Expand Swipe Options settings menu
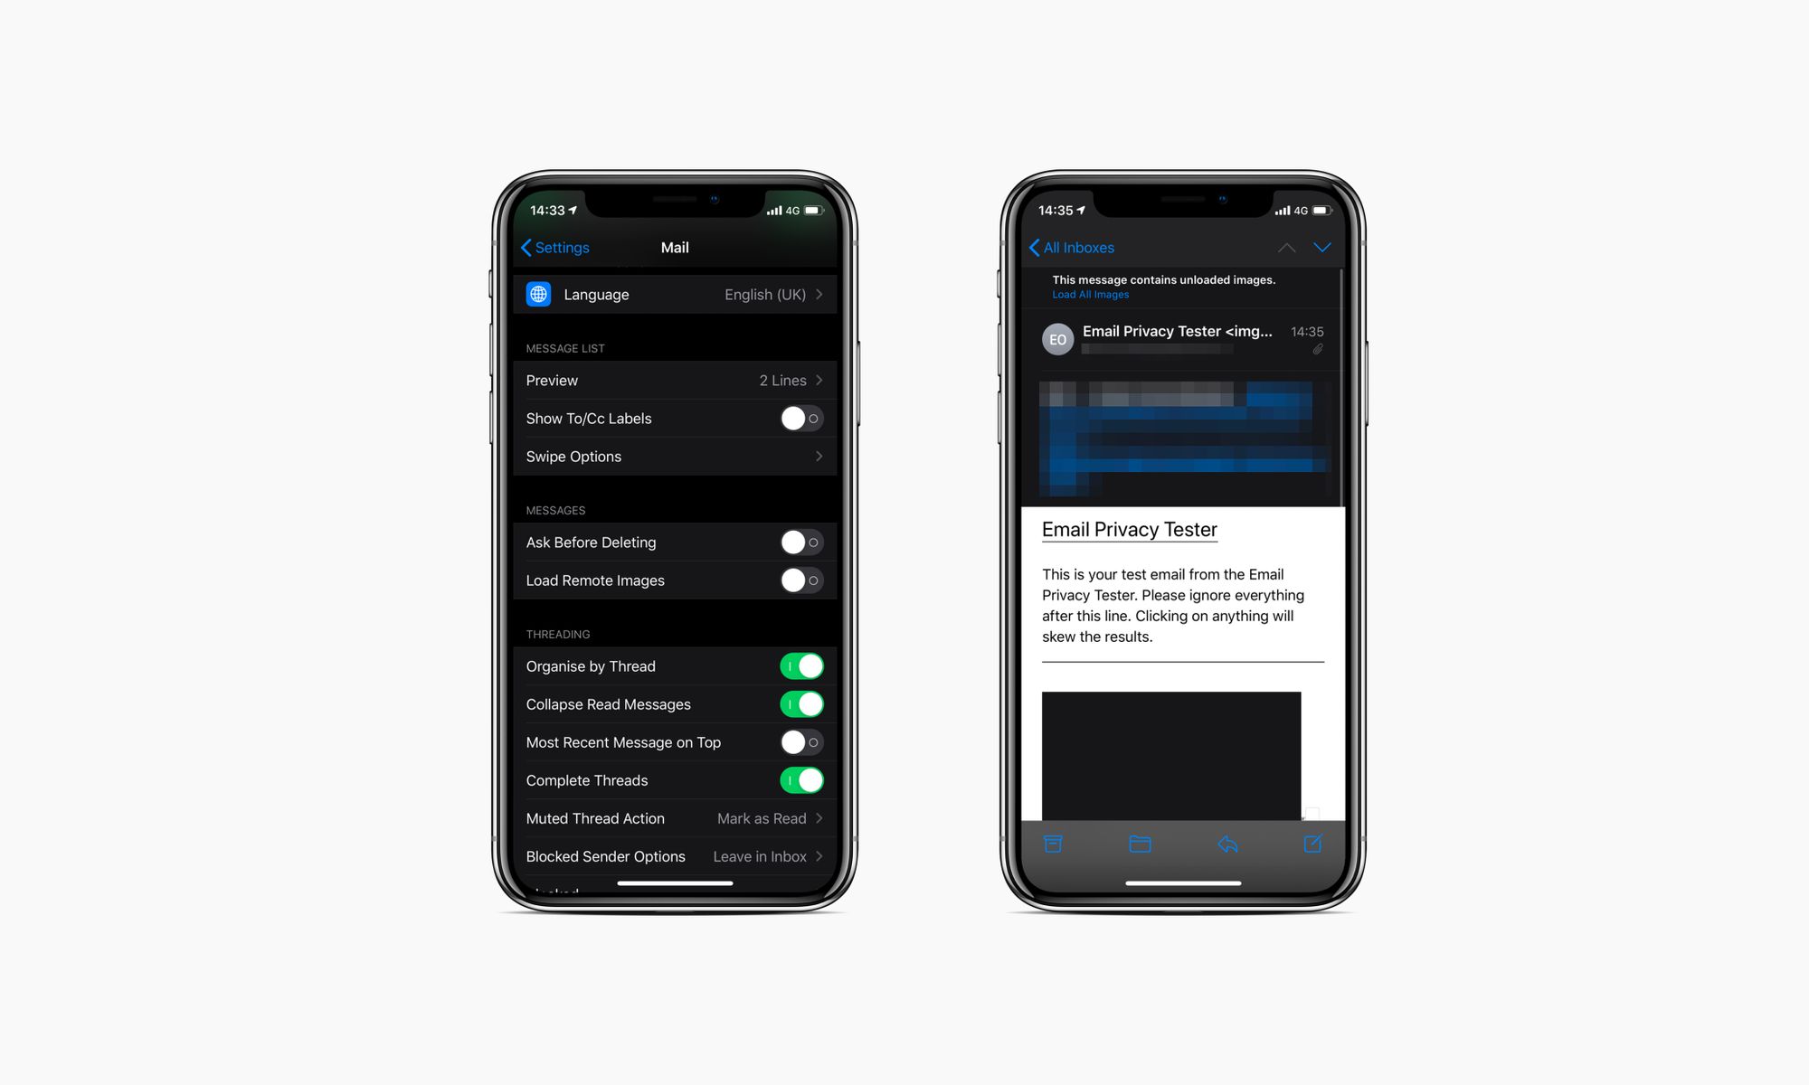The width and height of the screenshot is (1809, 1085). 673,456
